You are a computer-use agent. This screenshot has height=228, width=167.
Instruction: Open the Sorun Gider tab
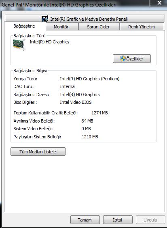pos(99,27)
